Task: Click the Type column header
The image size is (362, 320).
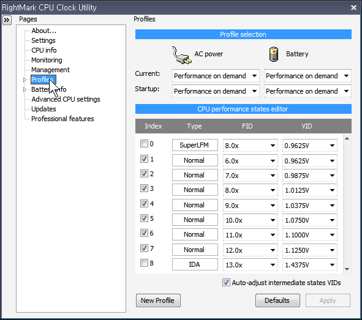Action: [194, 126]
